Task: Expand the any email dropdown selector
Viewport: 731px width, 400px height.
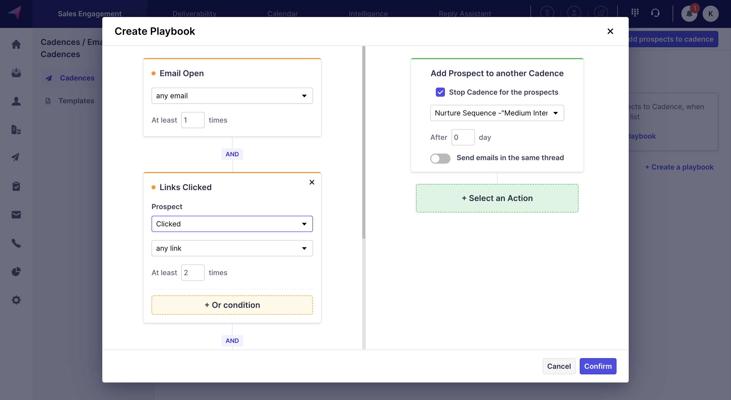Action: (231, 96)
